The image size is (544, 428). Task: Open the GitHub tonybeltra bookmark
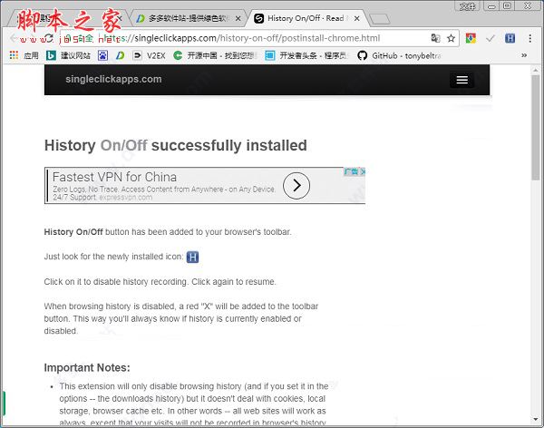click(x=399, y=55)
